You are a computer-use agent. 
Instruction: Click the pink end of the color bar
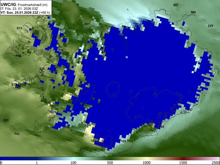[x=217, y=159]
